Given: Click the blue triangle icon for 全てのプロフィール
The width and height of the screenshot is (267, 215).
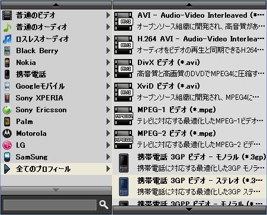Looking at the screenshot, I should tap(7, 169).
